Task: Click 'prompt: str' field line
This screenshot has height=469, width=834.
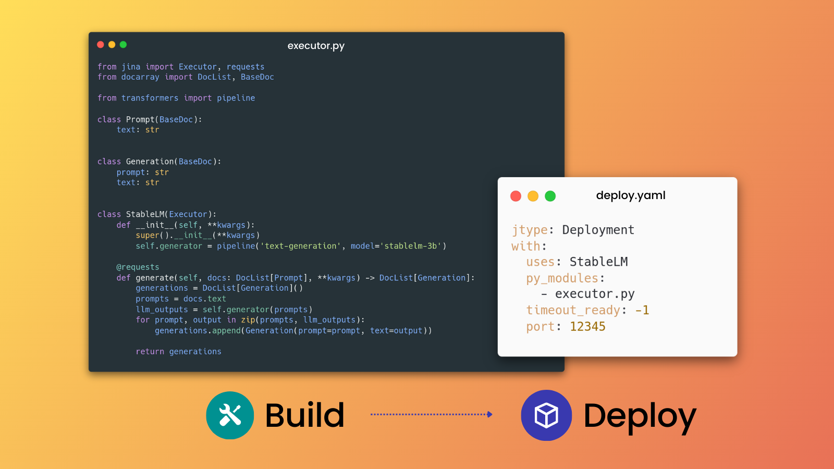Action: point(143,172)
